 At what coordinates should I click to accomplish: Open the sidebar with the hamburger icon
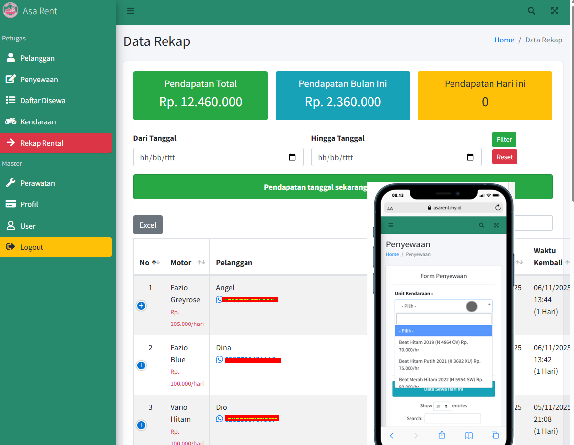130,10
